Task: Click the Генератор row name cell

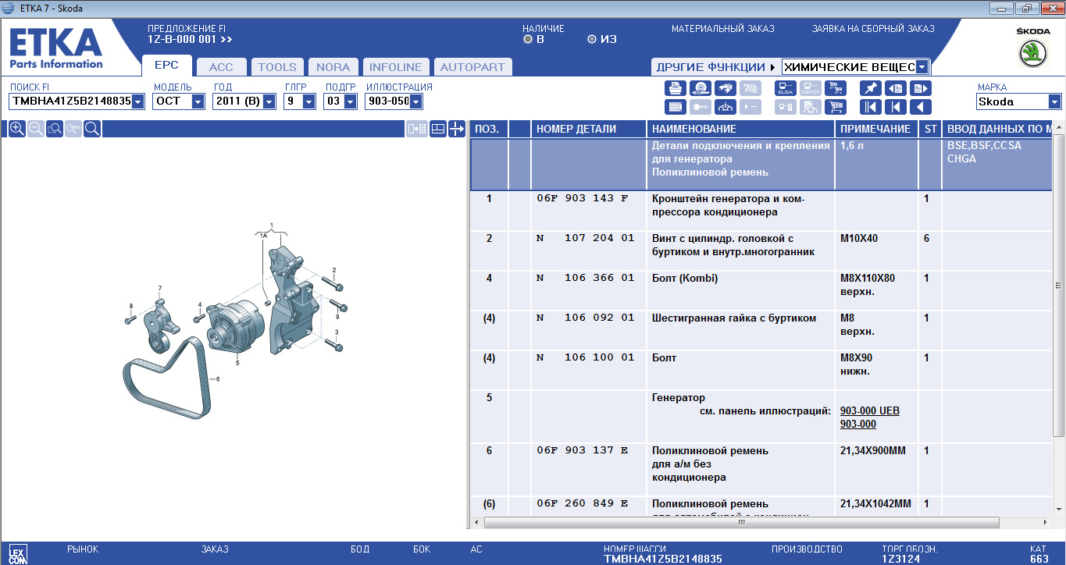Action: (740, 417)
